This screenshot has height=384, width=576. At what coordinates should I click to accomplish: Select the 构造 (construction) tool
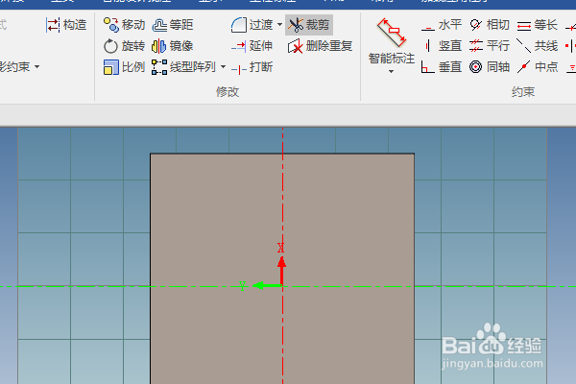[66, 25]
